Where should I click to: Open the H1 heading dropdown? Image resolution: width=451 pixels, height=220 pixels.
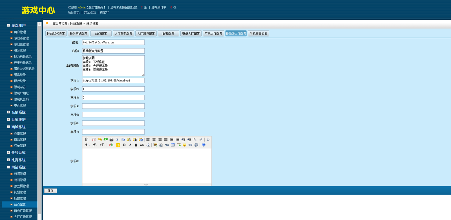(87, 145)
